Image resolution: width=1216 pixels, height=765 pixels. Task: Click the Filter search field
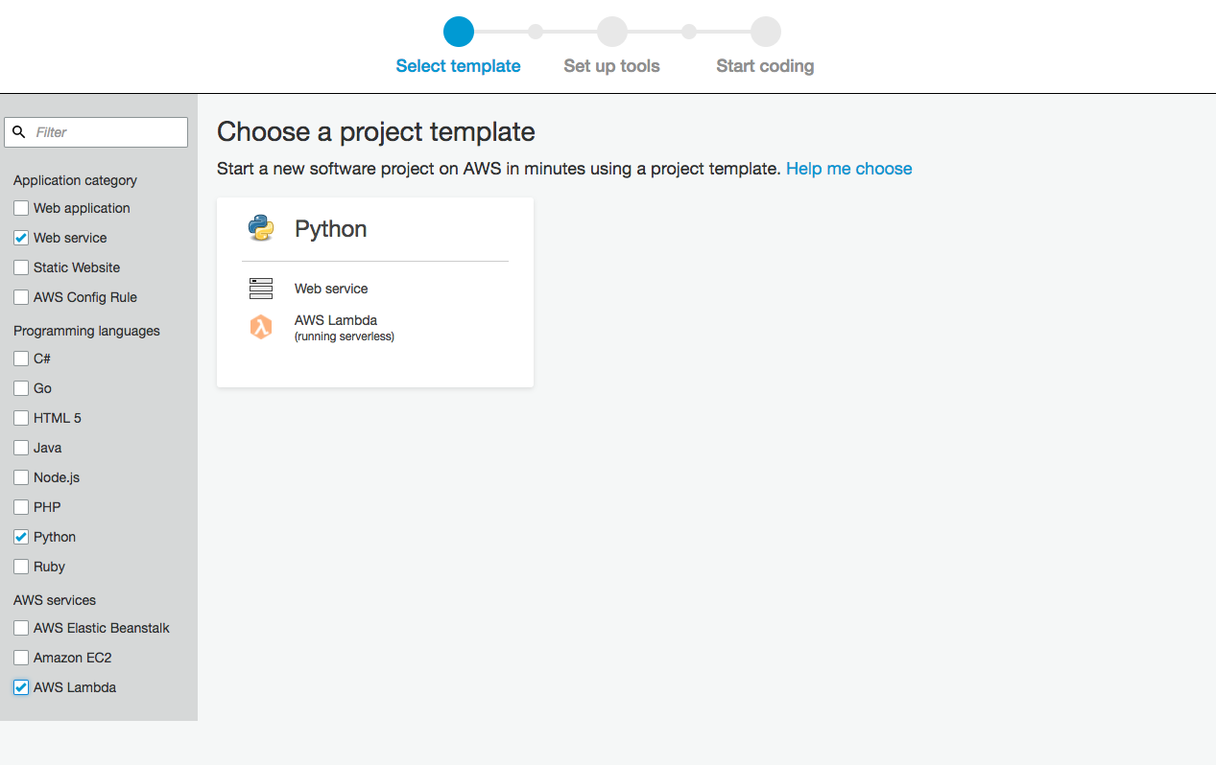[106, 132]
